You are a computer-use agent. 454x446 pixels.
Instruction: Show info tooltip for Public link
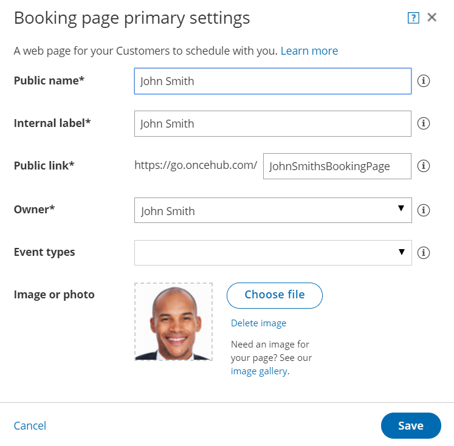(x=424, y=166)
